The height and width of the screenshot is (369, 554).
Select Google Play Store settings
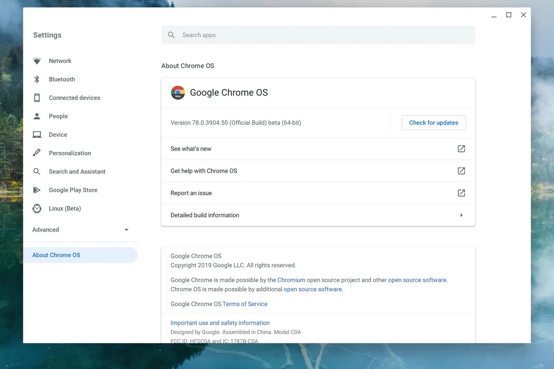point(73,190)
